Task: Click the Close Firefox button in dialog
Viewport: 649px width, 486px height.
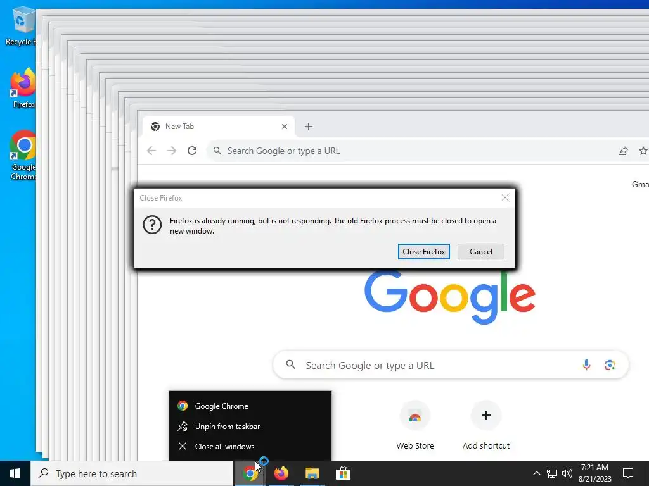Action: pos(423,252)
